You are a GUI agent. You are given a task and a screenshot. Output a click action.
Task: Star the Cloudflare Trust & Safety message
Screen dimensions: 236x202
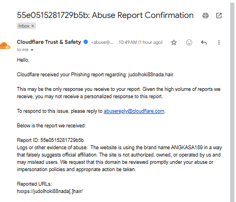tap(174, 43)
